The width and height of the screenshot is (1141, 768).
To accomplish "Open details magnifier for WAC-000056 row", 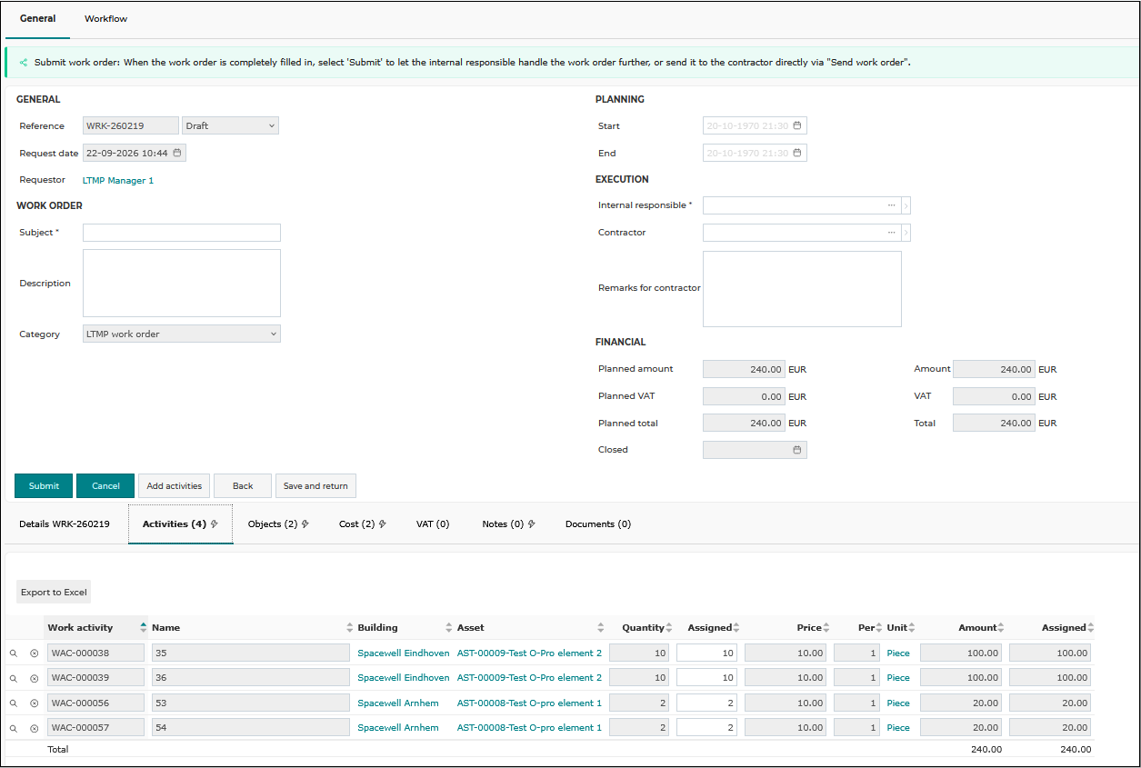I will [14, 703].
